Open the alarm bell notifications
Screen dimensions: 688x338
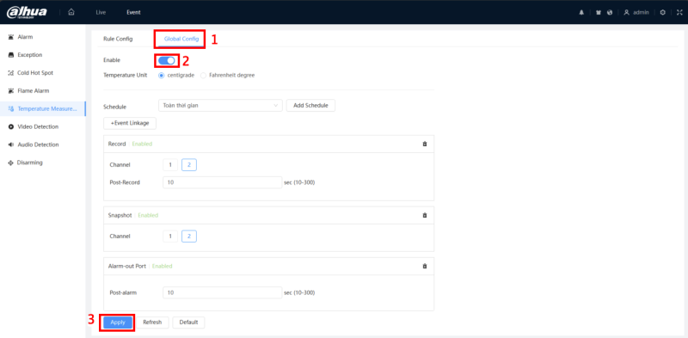[581, 12]
